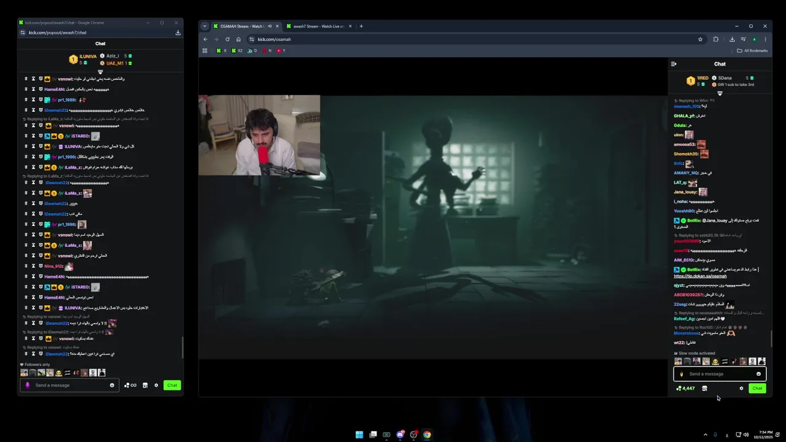
Task: Open chat settings gear in the popout chat window
Action: click(156, 386)
